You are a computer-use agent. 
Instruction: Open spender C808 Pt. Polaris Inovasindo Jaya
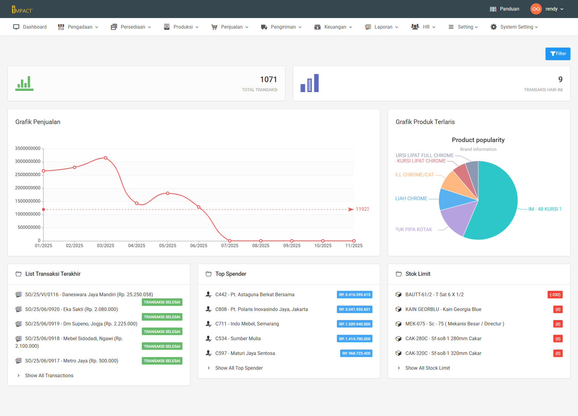[x=262, y=309]
